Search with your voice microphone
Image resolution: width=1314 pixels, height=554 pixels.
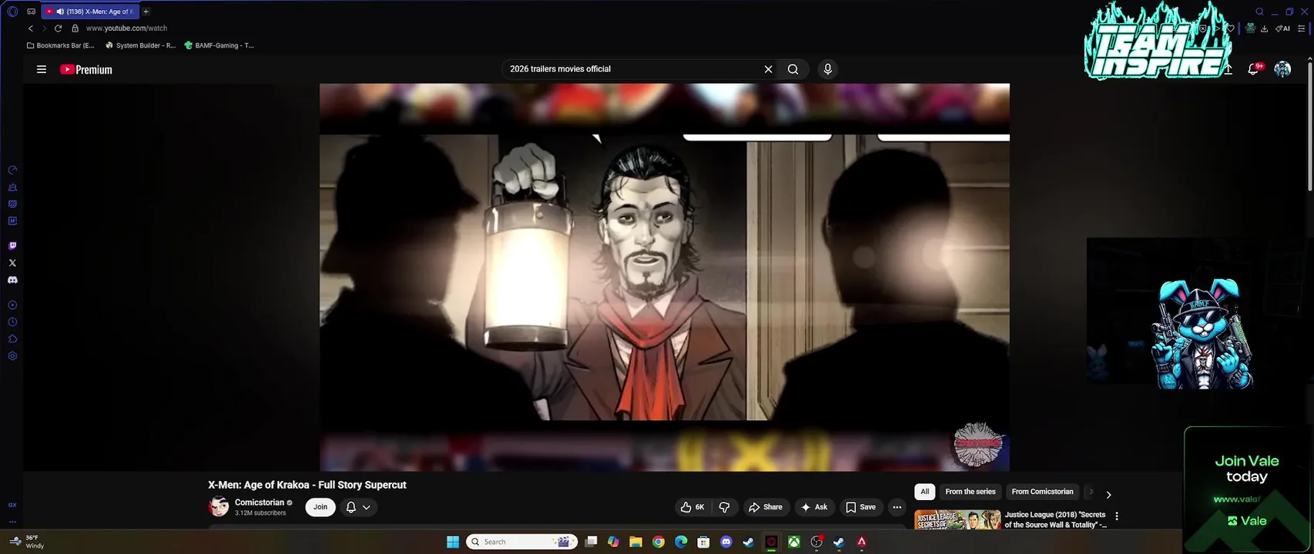click(827, 69)
